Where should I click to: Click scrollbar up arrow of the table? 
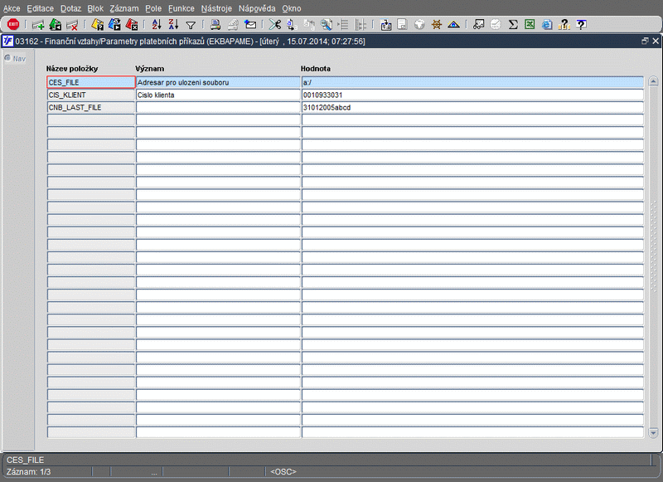pos(653,81)
